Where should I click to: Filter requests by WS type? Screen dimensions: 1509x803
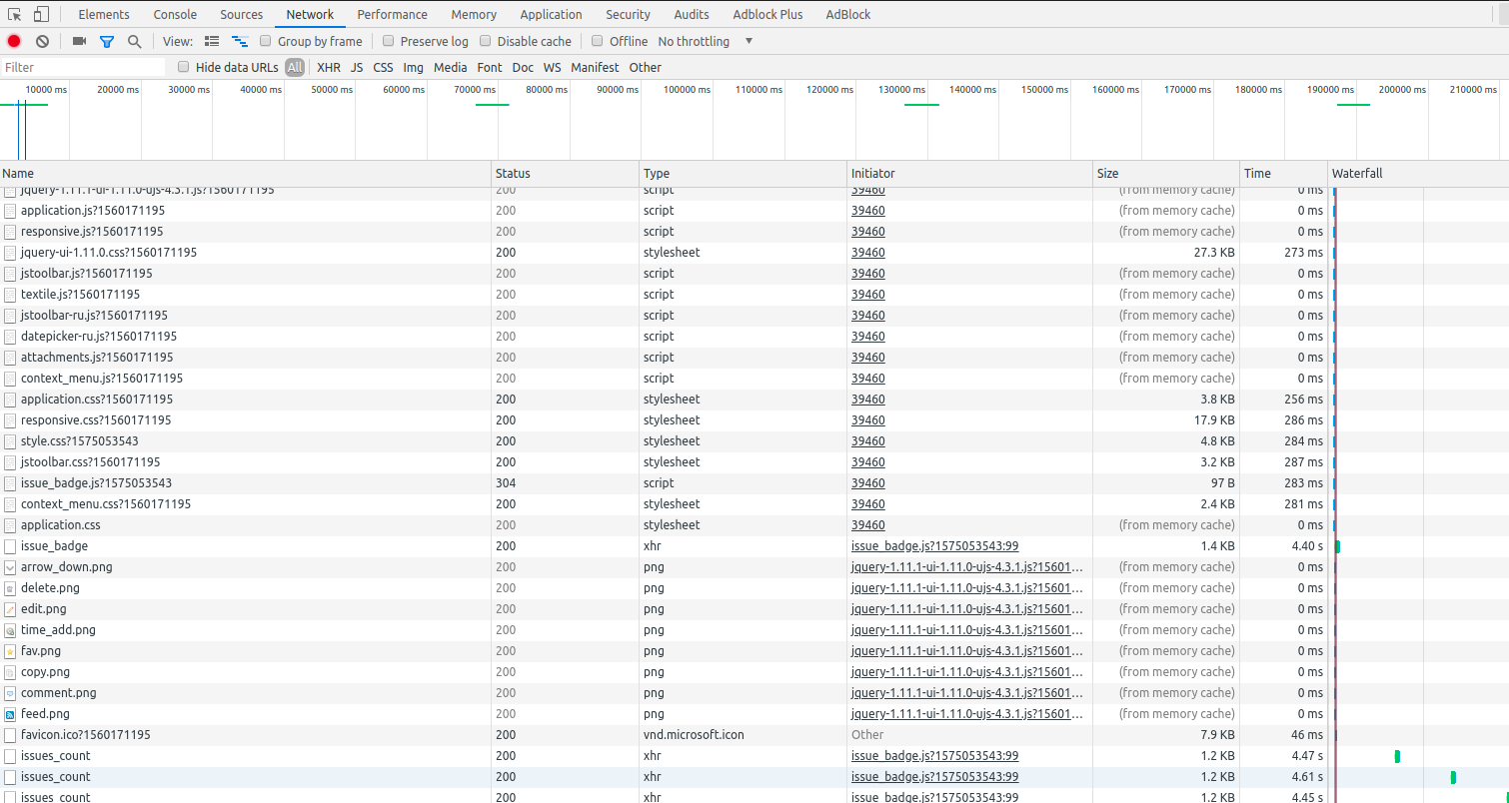tap(552, 67)
